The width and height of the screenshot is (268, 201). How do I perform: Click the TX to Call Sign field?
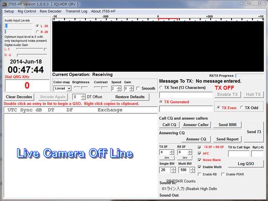pyautogui.click(x=239, y=154)
